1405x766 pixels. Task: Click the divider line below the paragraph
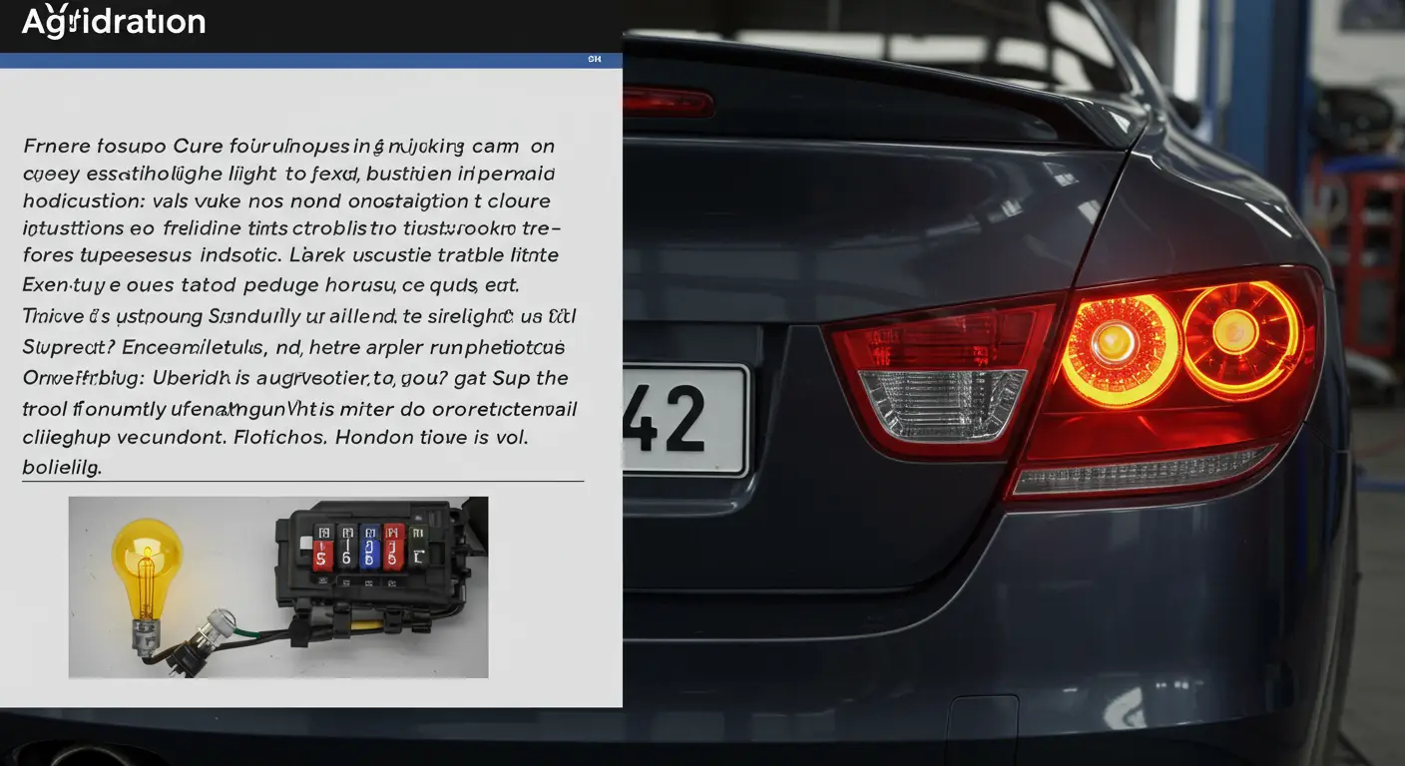[x=302, y=482]
